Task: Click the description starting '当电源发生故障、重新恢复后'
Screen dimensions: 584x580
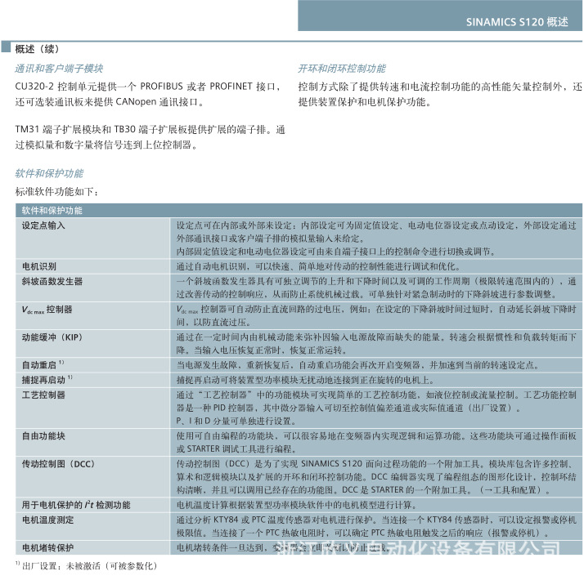Action: 358,365
